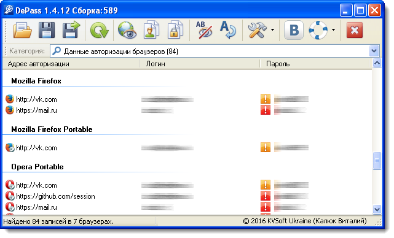
Task: Click the DePass key icon in title bar
Action: (9, 10)
